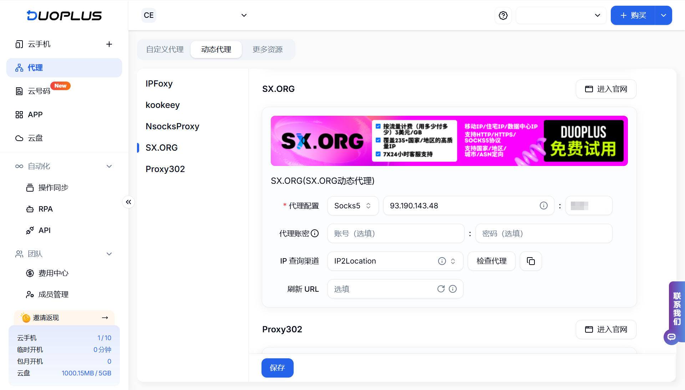Image resolution: width=685 pixels, height=390 pixels.
Task: Click the copy proxy icon button
Action: coord(531,261)
